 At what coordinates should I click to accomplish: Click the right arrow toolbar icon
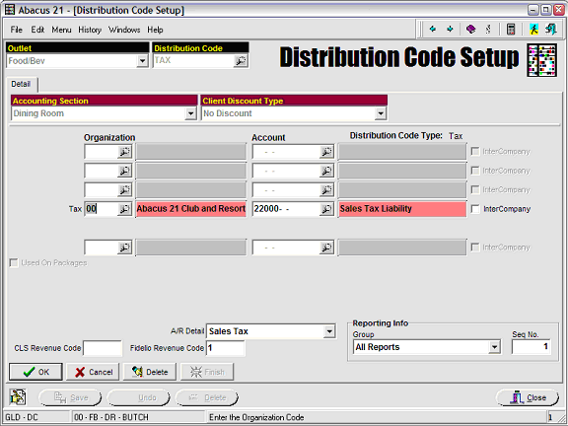(x=450, y=29)
